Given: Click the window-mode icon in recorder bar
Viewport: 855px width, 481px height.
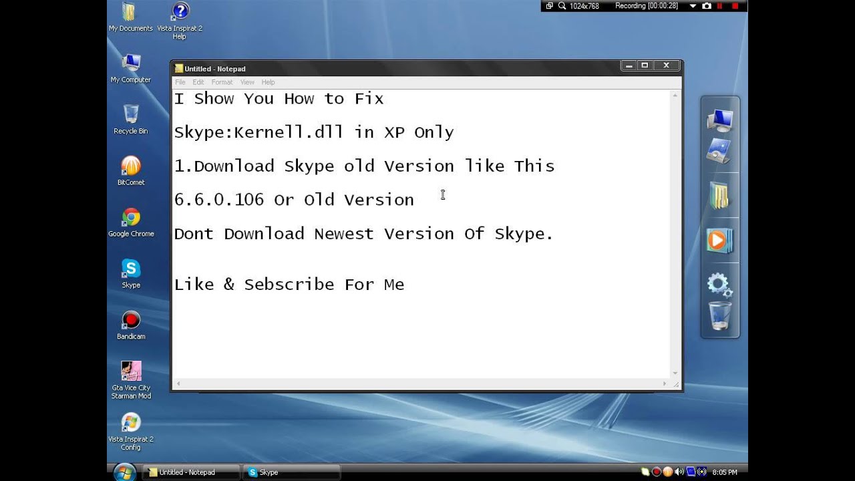Looking at the screenshot, I should click(550, 6).
